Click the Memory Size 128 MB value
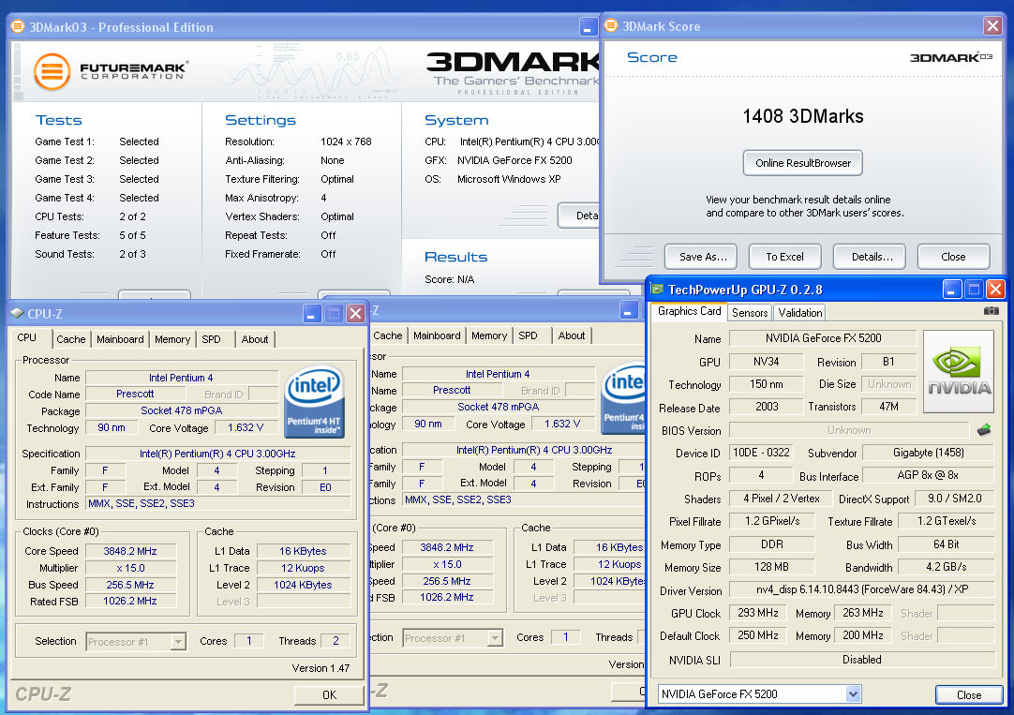The width and height of the screenshot is (1014, 715). tap(771, 567)
